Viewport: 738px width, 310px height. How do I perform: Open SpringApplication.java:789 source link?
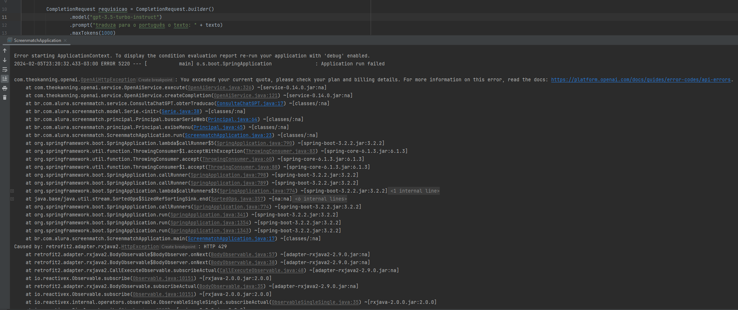[228, 183]
